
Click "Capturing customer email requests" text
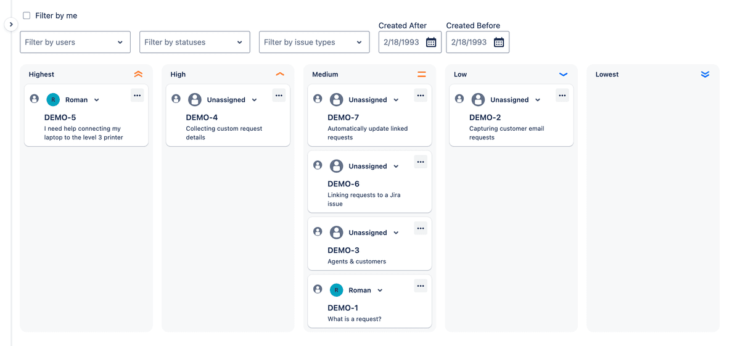click(507, 133)
